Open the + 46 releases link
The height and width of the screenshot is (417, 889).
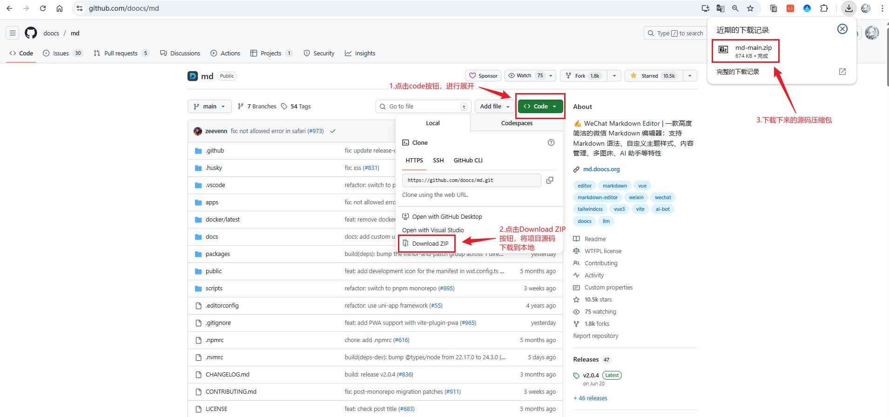click(591, 398)
